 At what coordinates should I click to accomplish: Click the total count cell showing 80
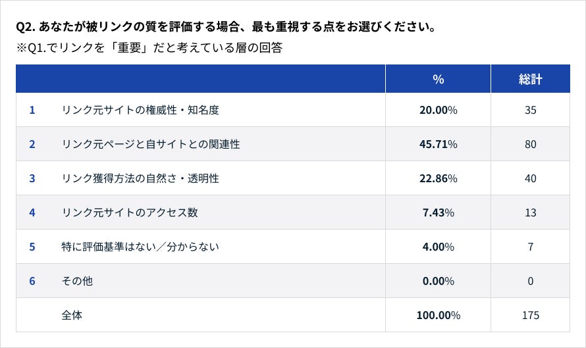click(530, 144)
